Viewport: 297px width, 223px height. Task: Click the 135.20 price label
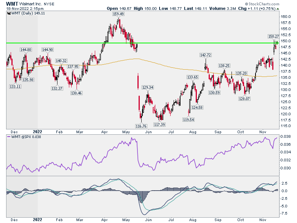(x=241, y=73)
